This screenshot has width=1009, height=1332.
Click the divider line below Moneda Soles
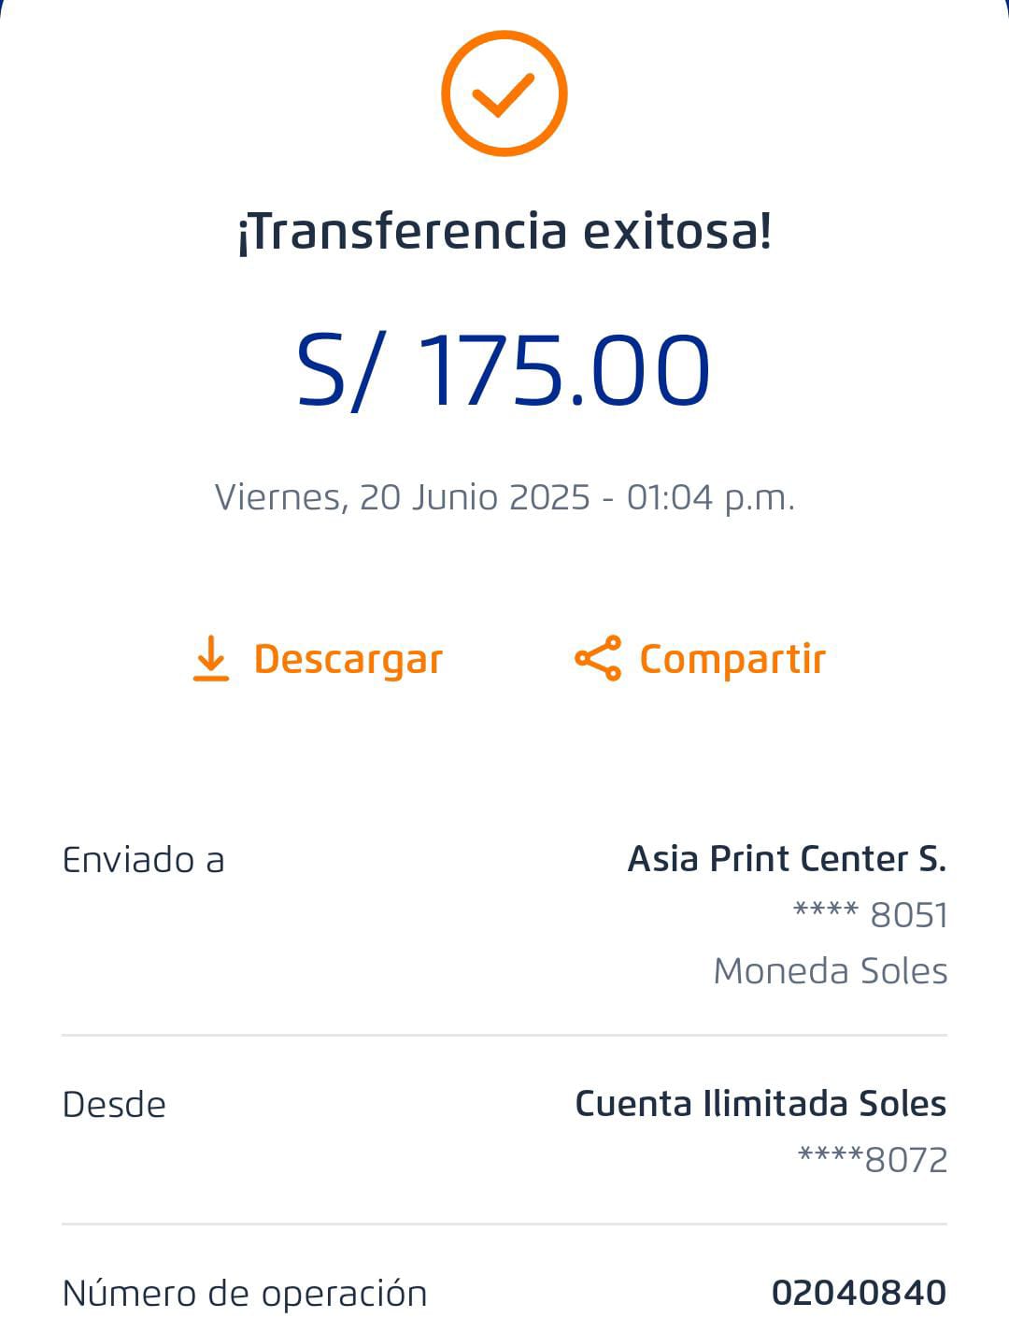[504, 1035]
